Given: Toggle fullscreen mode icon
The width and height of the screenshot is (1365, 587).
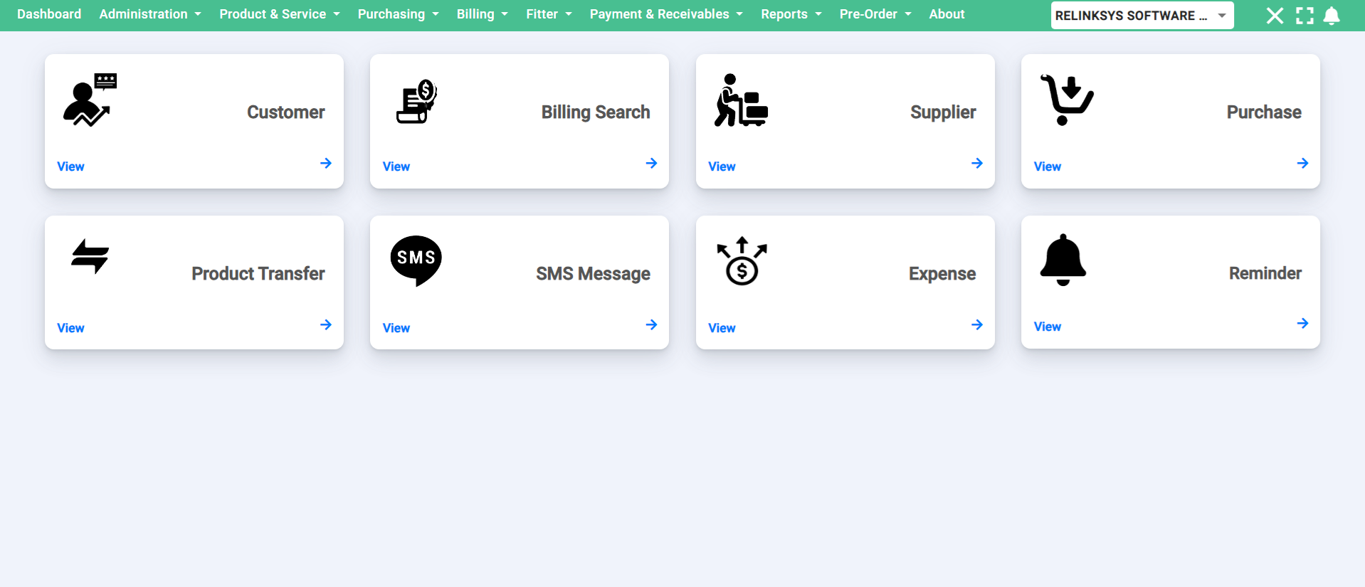Looking at the screenshot, I should (x=1305, y=16).
